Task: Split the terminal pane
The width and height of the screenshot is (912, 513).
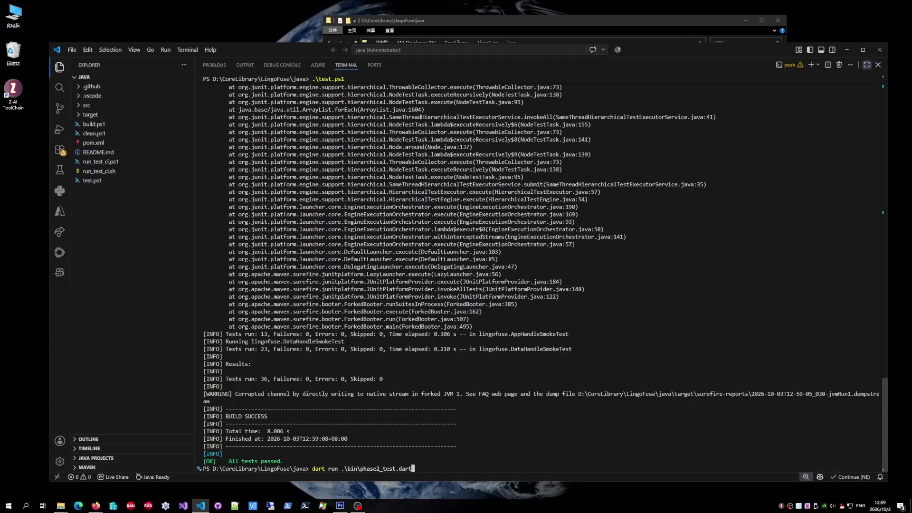Action: point(828,65)
